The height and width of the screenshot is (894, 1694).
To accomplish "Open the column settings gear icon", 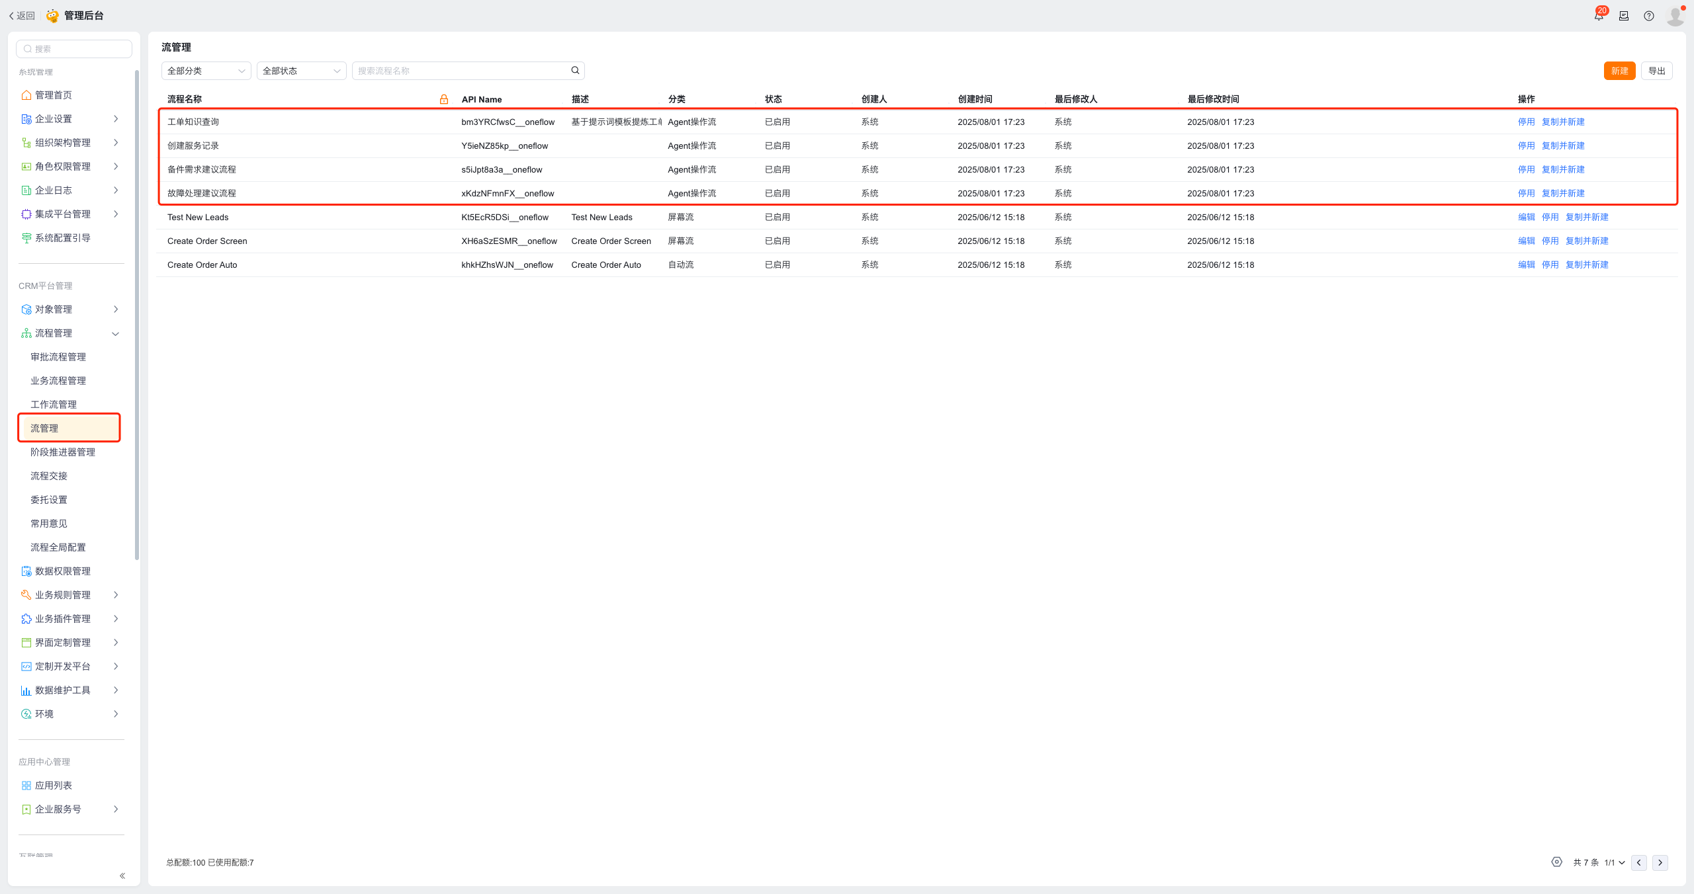I will [1556, 862].
